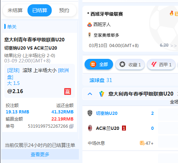Click the hot flame icon

coord(172,13)
